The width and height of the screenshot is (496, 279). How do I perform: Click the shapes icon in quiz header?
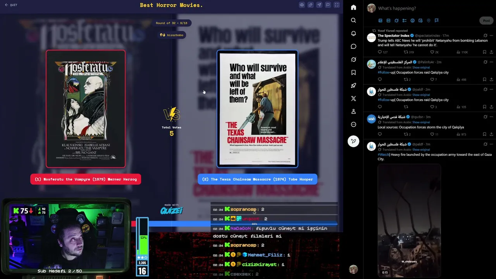point(310,5)
